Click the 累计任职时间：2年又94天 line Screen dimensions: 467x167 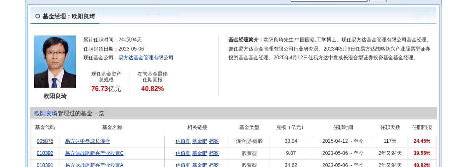113,40
